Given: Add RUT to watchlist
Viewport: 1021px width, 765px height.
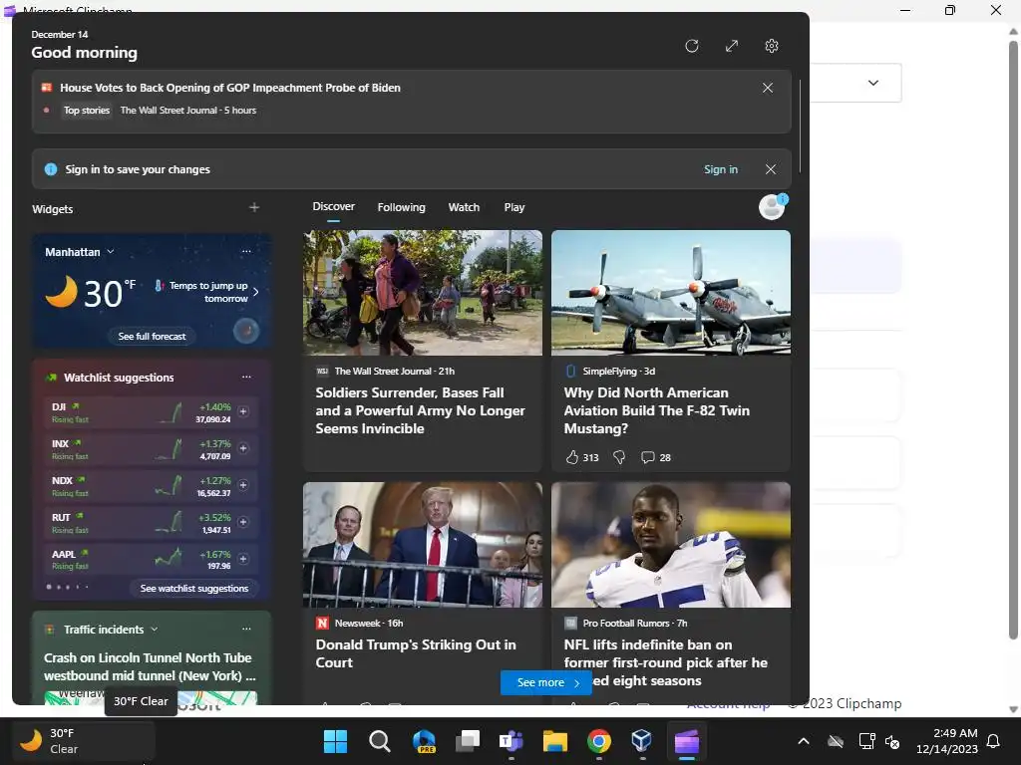Looking at the screenshot, I should point(243,522).
